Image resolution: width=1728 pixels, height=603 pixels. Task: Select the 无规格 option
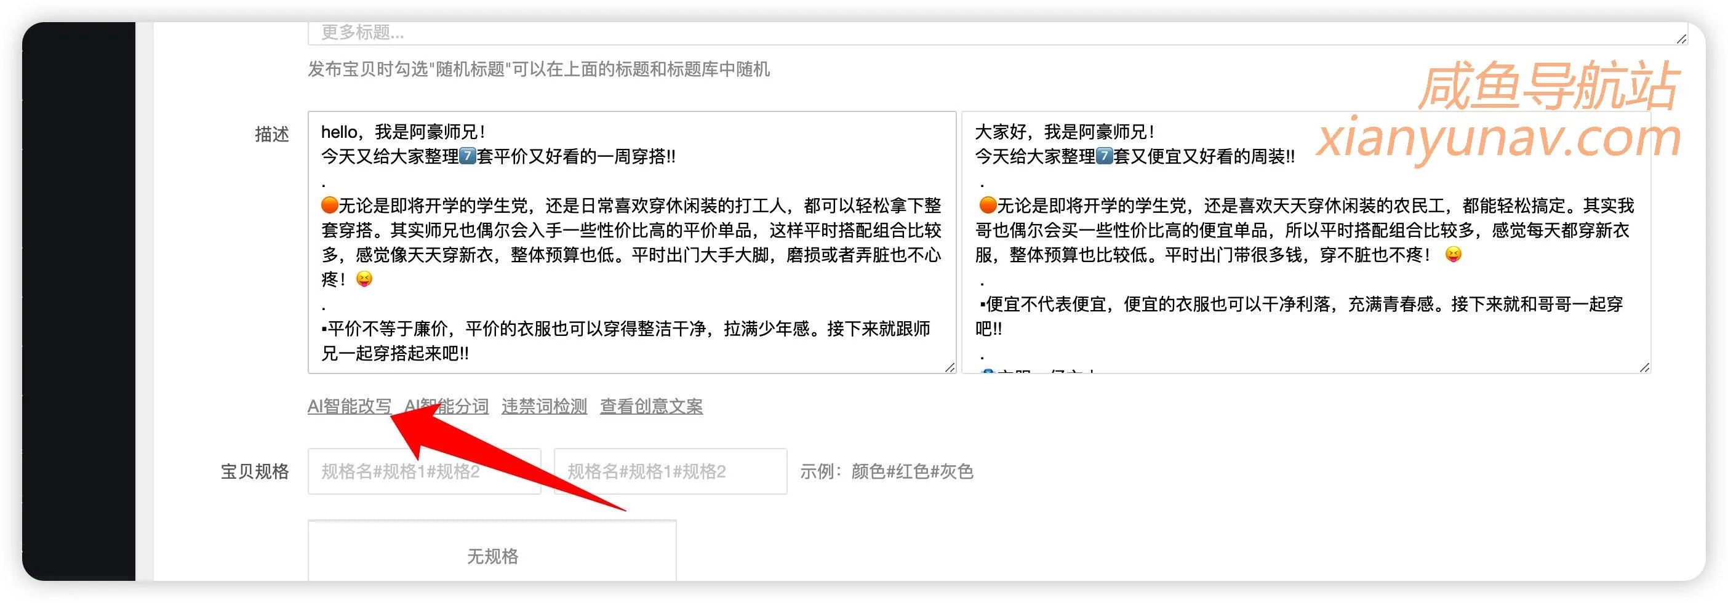coord(493,556)
